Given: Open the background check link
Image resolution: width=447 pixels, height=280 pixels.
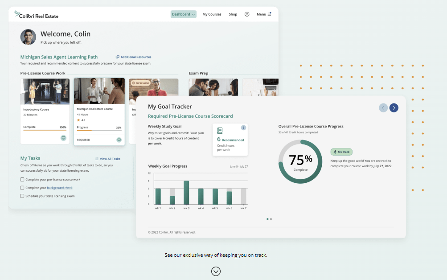Looking at the screenshot, I should (x=60, y=188).
